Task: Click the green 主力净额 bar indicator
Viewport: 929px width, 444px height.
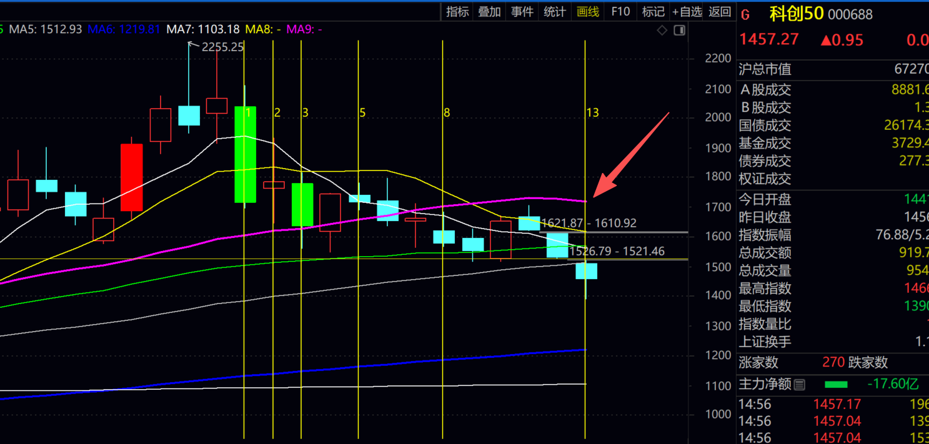Action: pyautogui.click(x=836, y=385)
